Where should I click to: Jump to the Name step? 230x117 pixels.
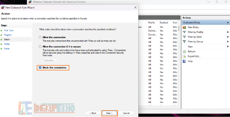[7, 49]
